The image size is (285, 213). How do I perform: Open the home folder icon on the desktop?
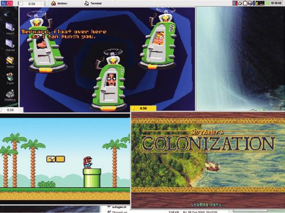click(x=10, y=62)
